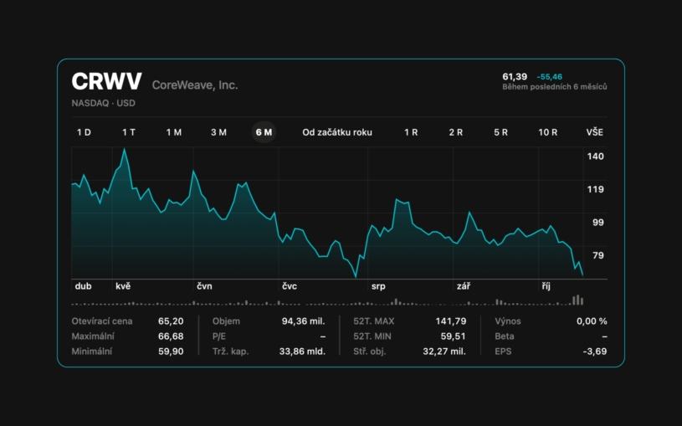This screenshot has width=682, height=426.
Task: Click the Maximální value 66,68
Action: point(171,336)
